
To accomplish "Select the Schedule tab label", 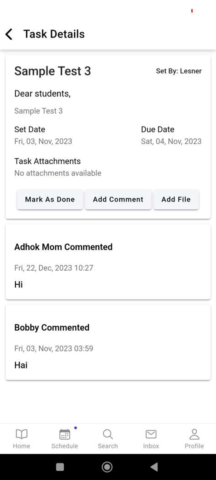I will 65,446.
